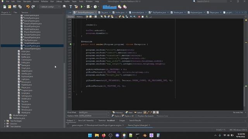
Task: Click the Windows Start button
Action: pos(90,135)
